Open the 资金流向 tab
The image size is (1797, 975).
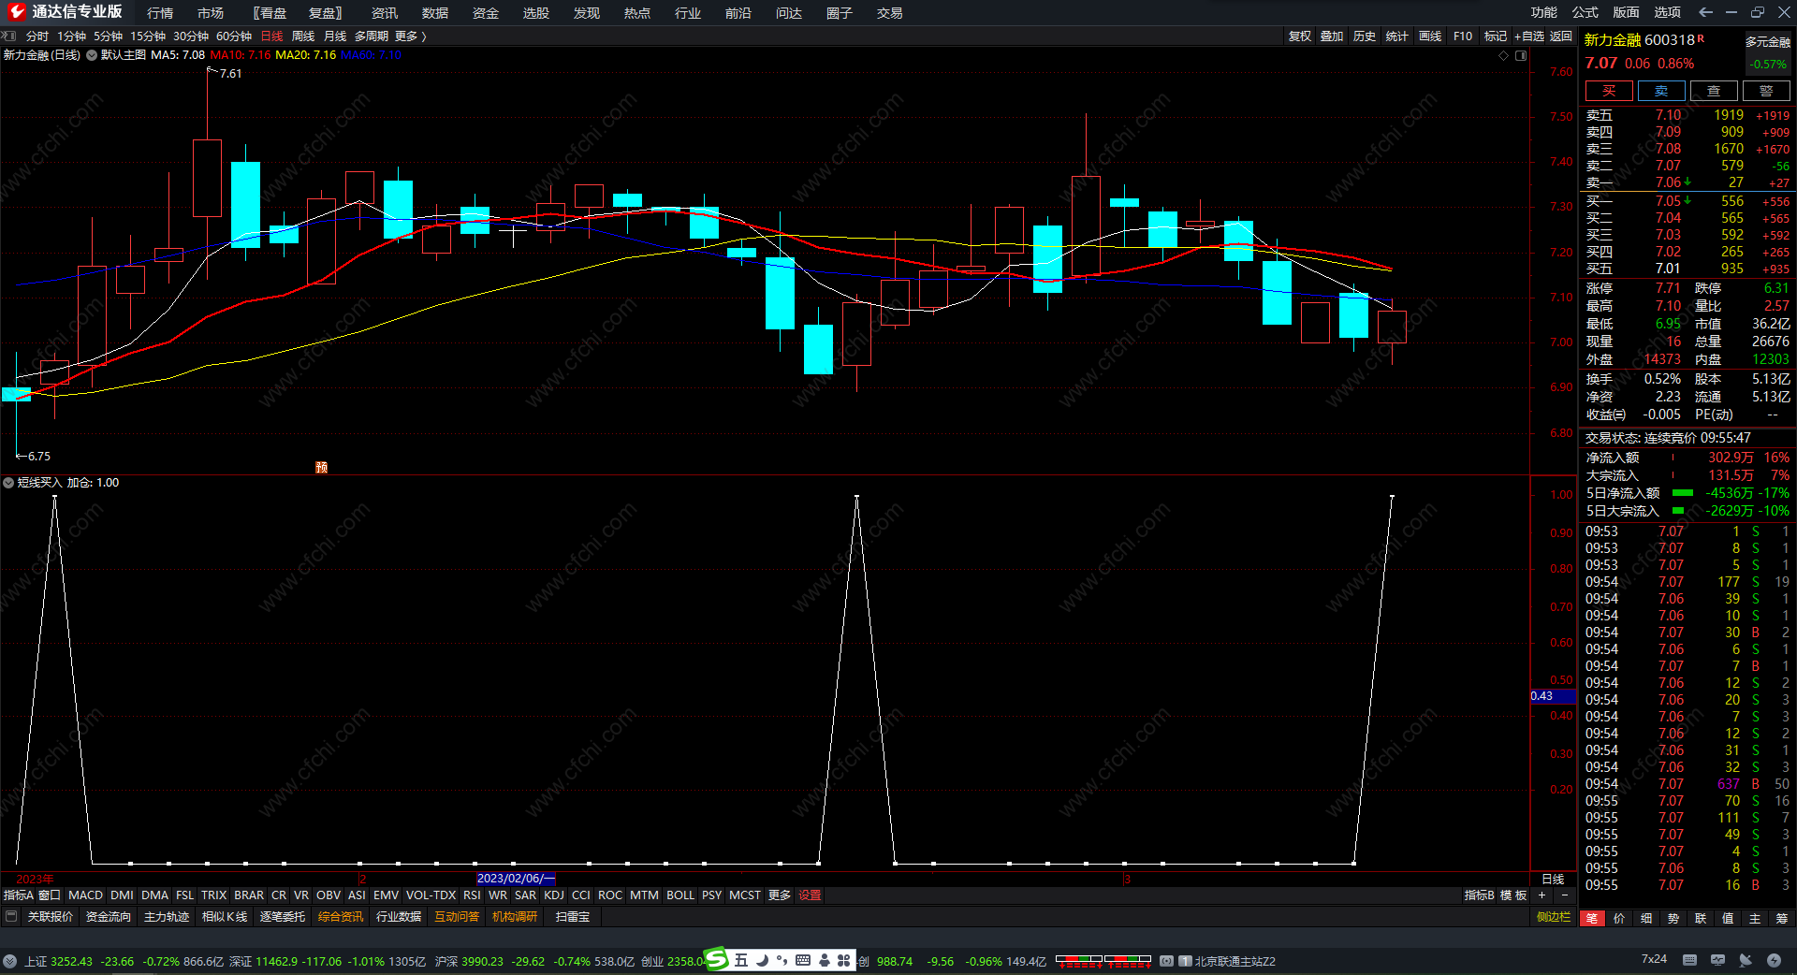pos(109,917)
